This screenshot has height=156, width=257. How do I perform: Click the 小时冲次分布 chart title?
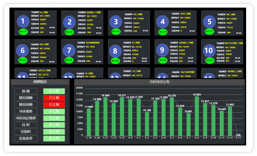[159, 82]
